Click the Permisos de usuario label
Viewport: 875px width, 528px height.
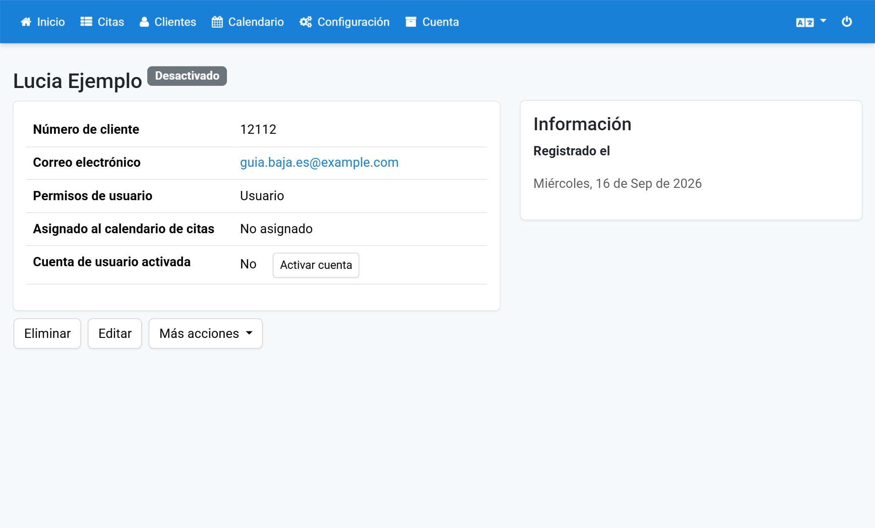click(92, 196)
